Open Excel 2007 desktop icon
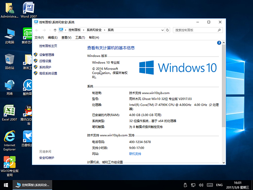Image resolution: width=253 pixels, height=190 pixels. (x=9, y=112)
